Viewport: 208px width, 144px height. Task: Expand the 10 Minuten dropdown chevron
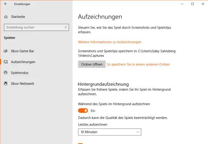click(137, 132)
